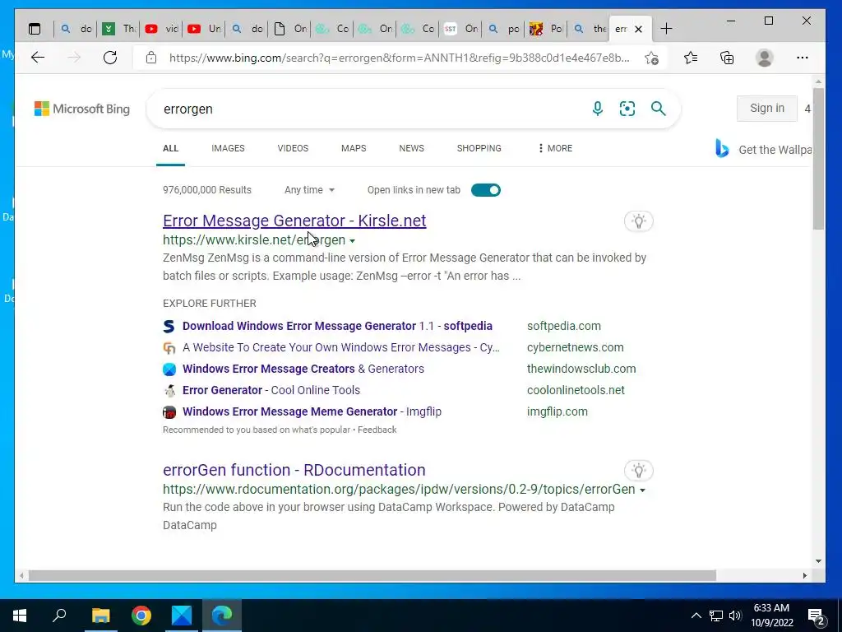This screenshot has height=632, width=842.
Task: Open blue square app on taskbar
Action: pos(182,616)
